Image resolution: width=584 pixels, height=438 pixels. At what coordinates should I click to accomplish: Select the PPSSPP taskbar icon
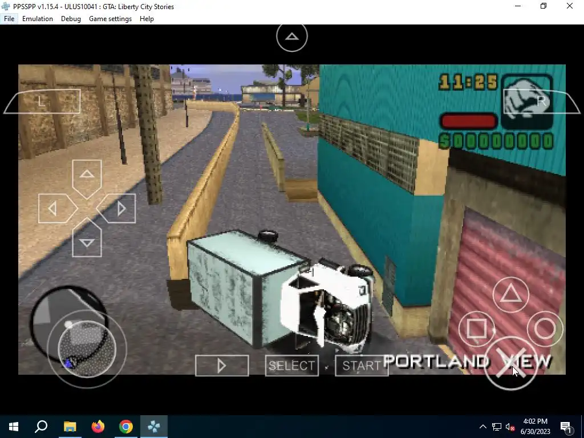pyautogui.click(x=154, y=427)
